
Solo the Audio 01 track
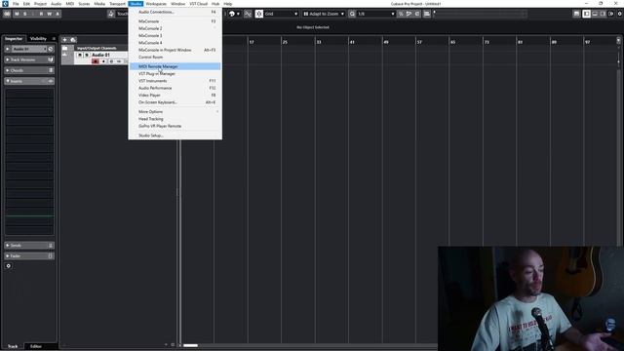tap(87, 55)
